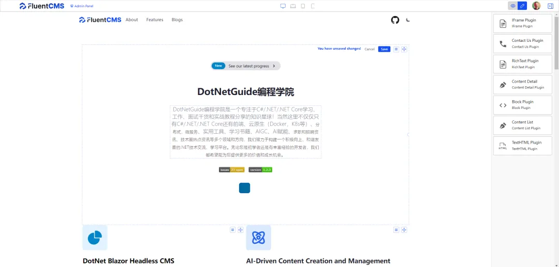Select the TextHTML Plugin icon
The image size is (559, 267).
point(503,146)
